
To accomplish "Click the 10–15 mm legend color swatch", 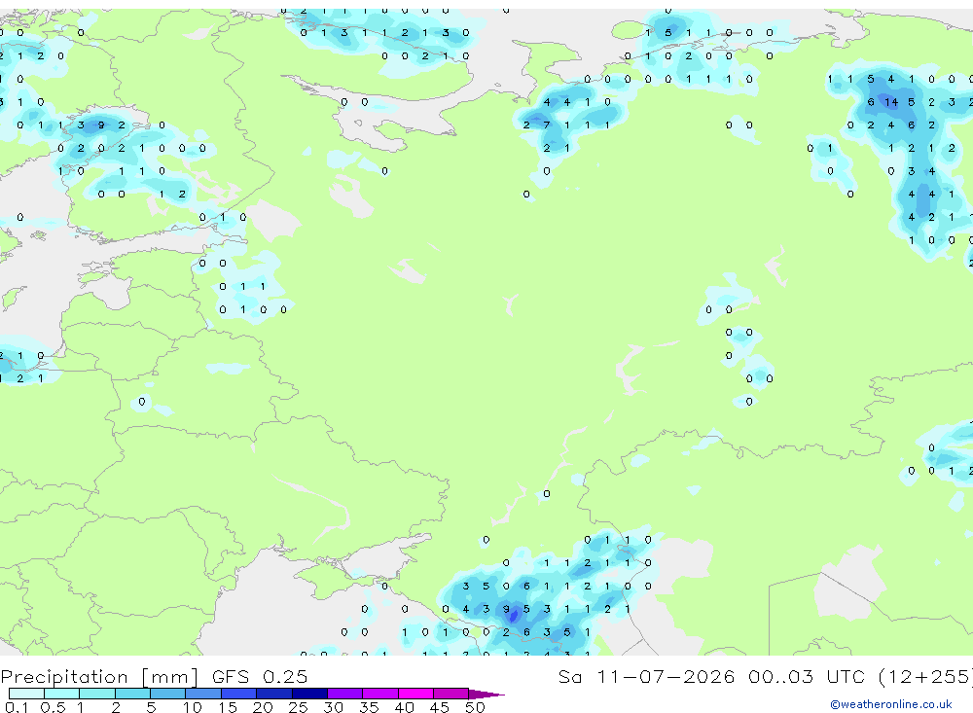I will point(203,694).
